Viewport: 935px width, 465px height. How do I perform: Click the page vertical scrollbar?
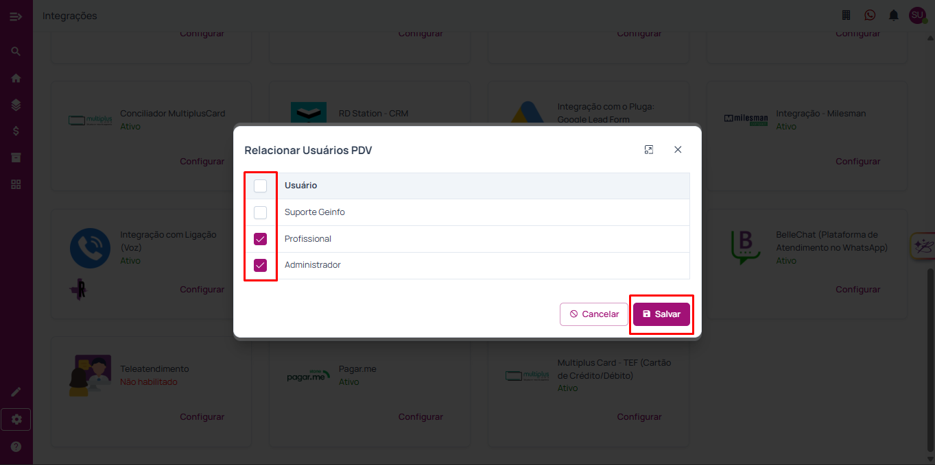930,342
